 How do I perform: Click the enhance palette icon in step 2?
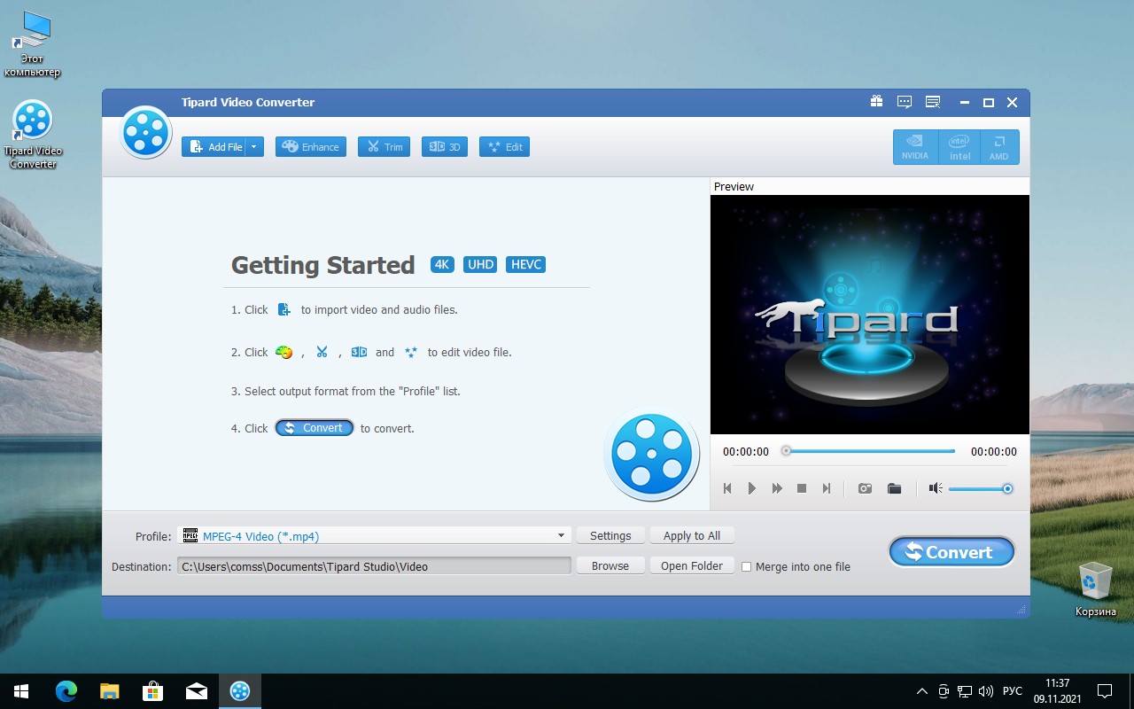click(283, 352)
